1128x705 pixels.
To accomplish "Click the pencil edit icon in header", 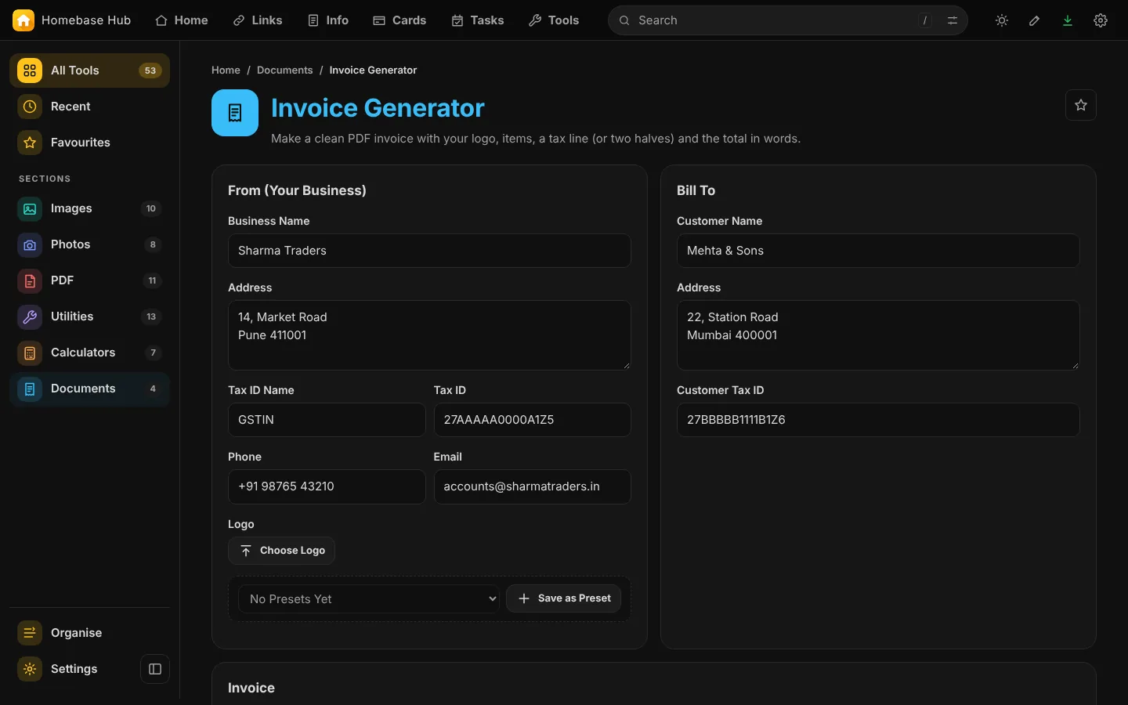I will point(1035,20).
